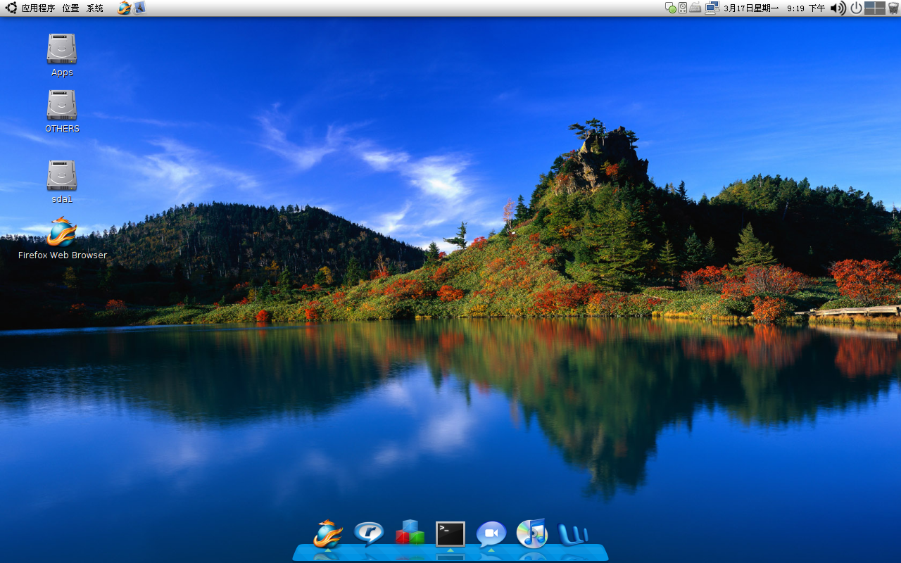Open the video chat app in dock
Screen dimensions: 901x563
tap(491, 534)
